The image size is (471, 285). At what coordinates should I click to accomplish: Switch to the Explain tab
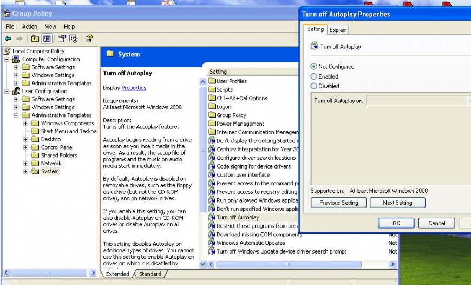(338, 30)
